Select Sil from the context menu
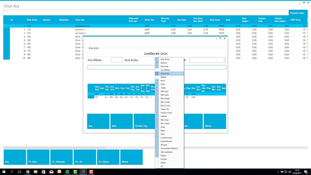The height and width of the screenshot is (175, 311). tap(162, 166)
